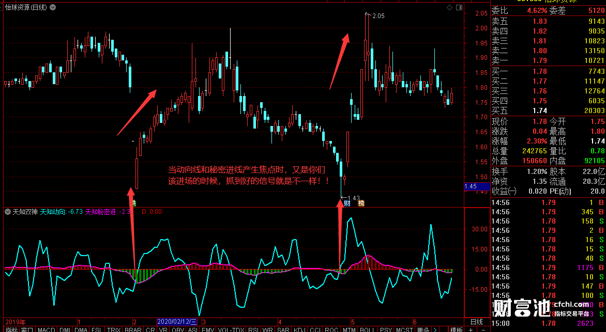Select the 卖四 row at price 1.82

(x=548, y=31)
